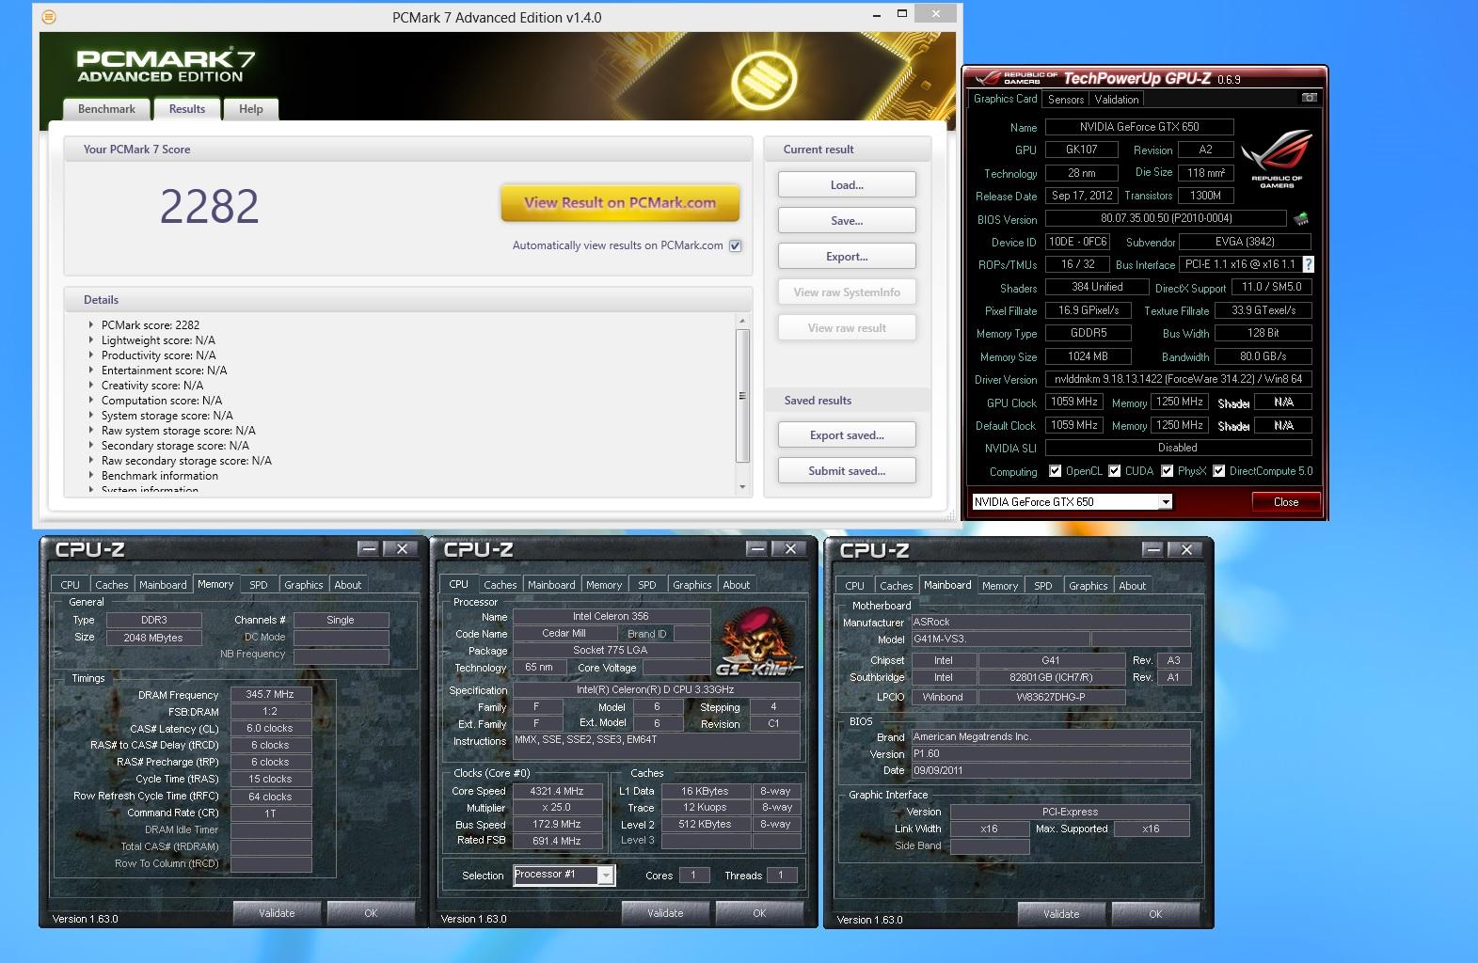Click the motherboard Model G41M-VS3 field
1478x963 pixels.
1000,639
